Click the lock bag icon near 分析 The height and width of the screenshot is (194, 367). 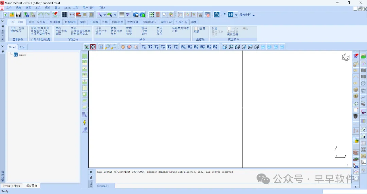coord(216,15)
